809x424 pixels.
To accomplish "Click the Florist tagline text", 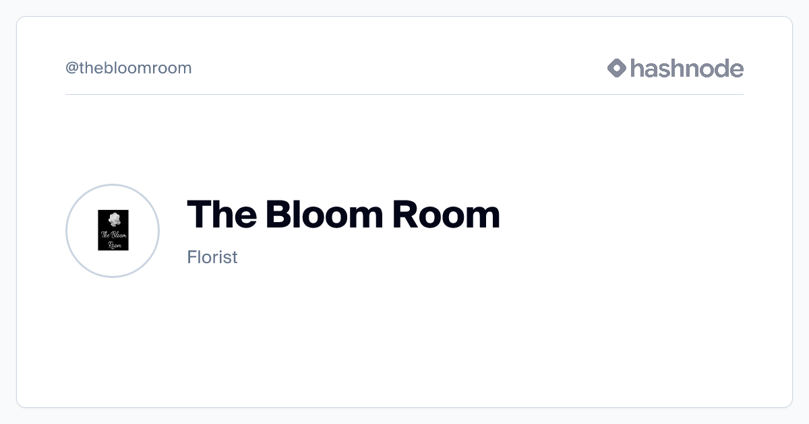I will pyautogui.click(x=212, y=257).
